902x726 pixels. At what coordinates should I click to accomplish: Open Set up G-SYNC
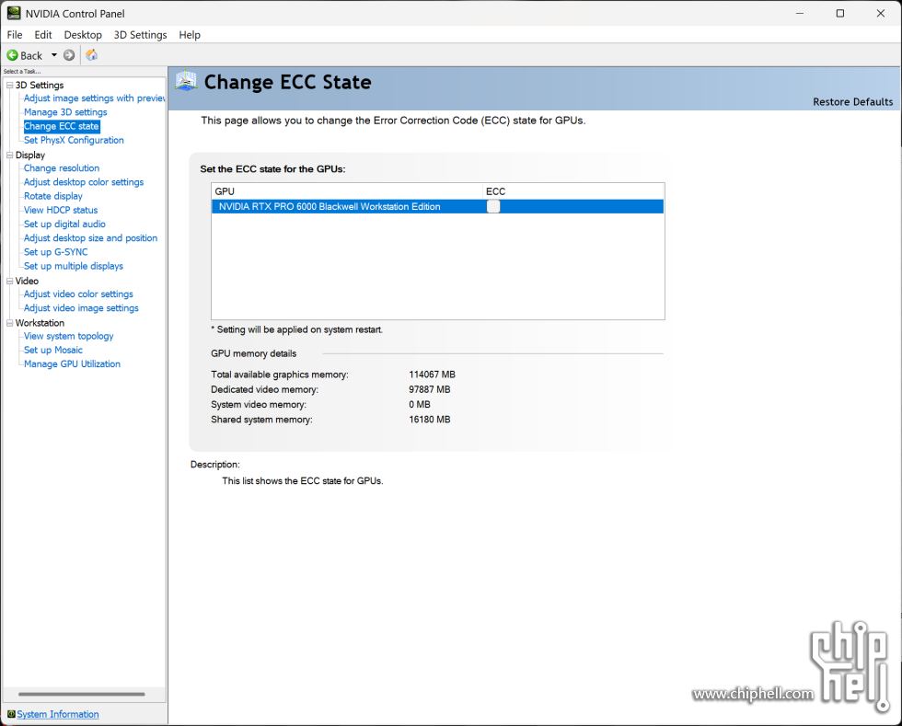56,252
